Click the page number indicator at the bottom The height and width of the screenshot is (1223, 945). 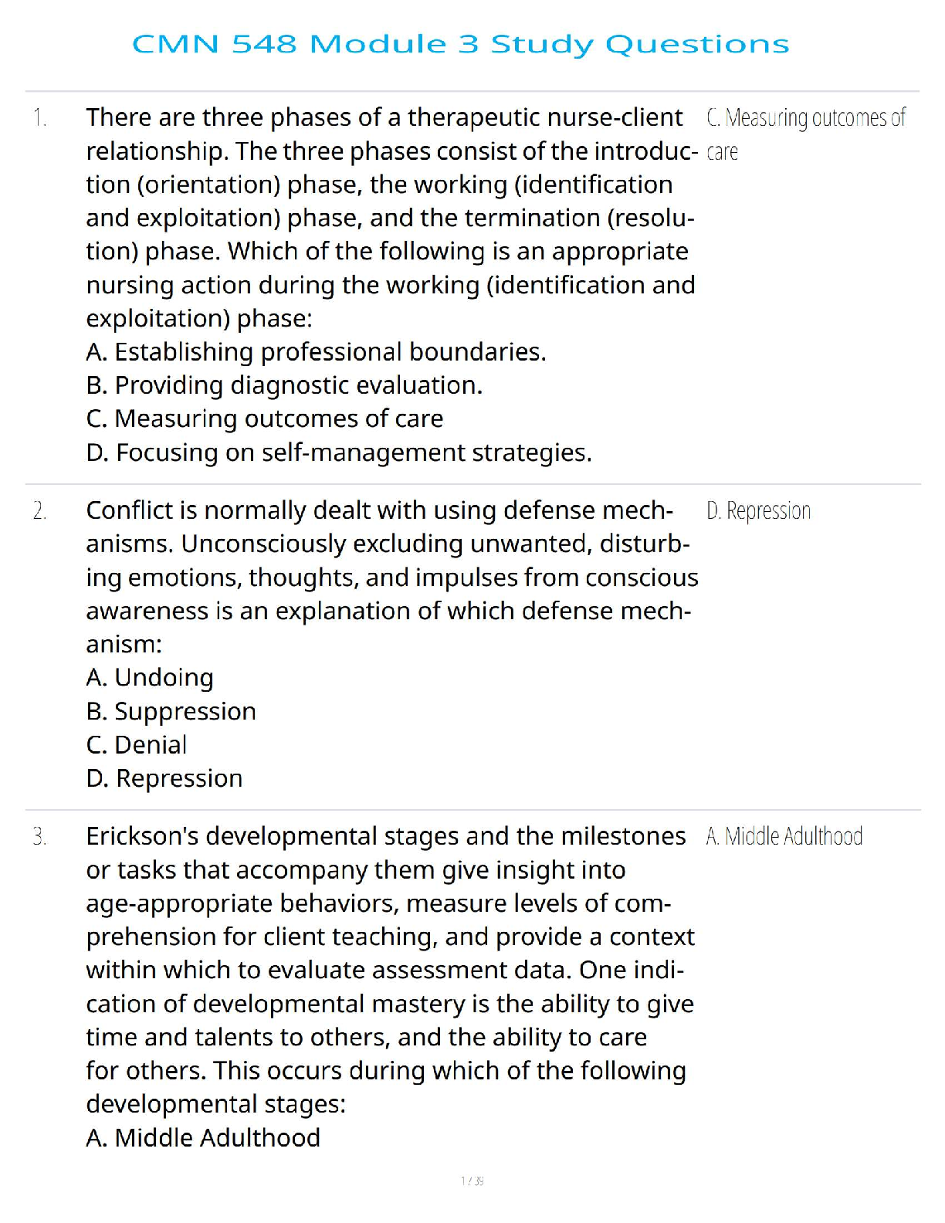pos(472,1181)
